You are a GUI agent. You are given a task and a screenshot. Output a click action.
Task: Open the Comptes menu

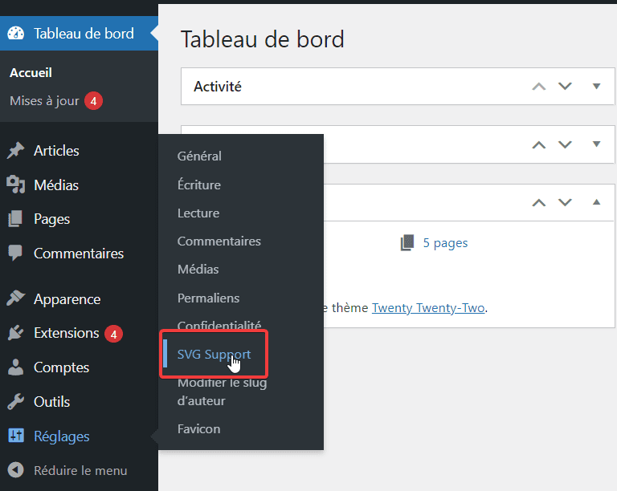pyautogui.click(x=61, y=367)
